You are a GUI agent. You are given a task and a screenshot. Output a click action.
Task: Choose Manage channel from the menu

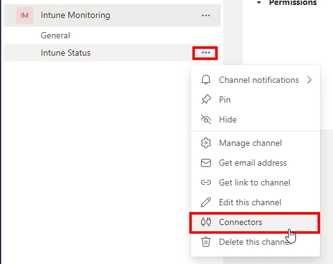click(x=255, y=143)
